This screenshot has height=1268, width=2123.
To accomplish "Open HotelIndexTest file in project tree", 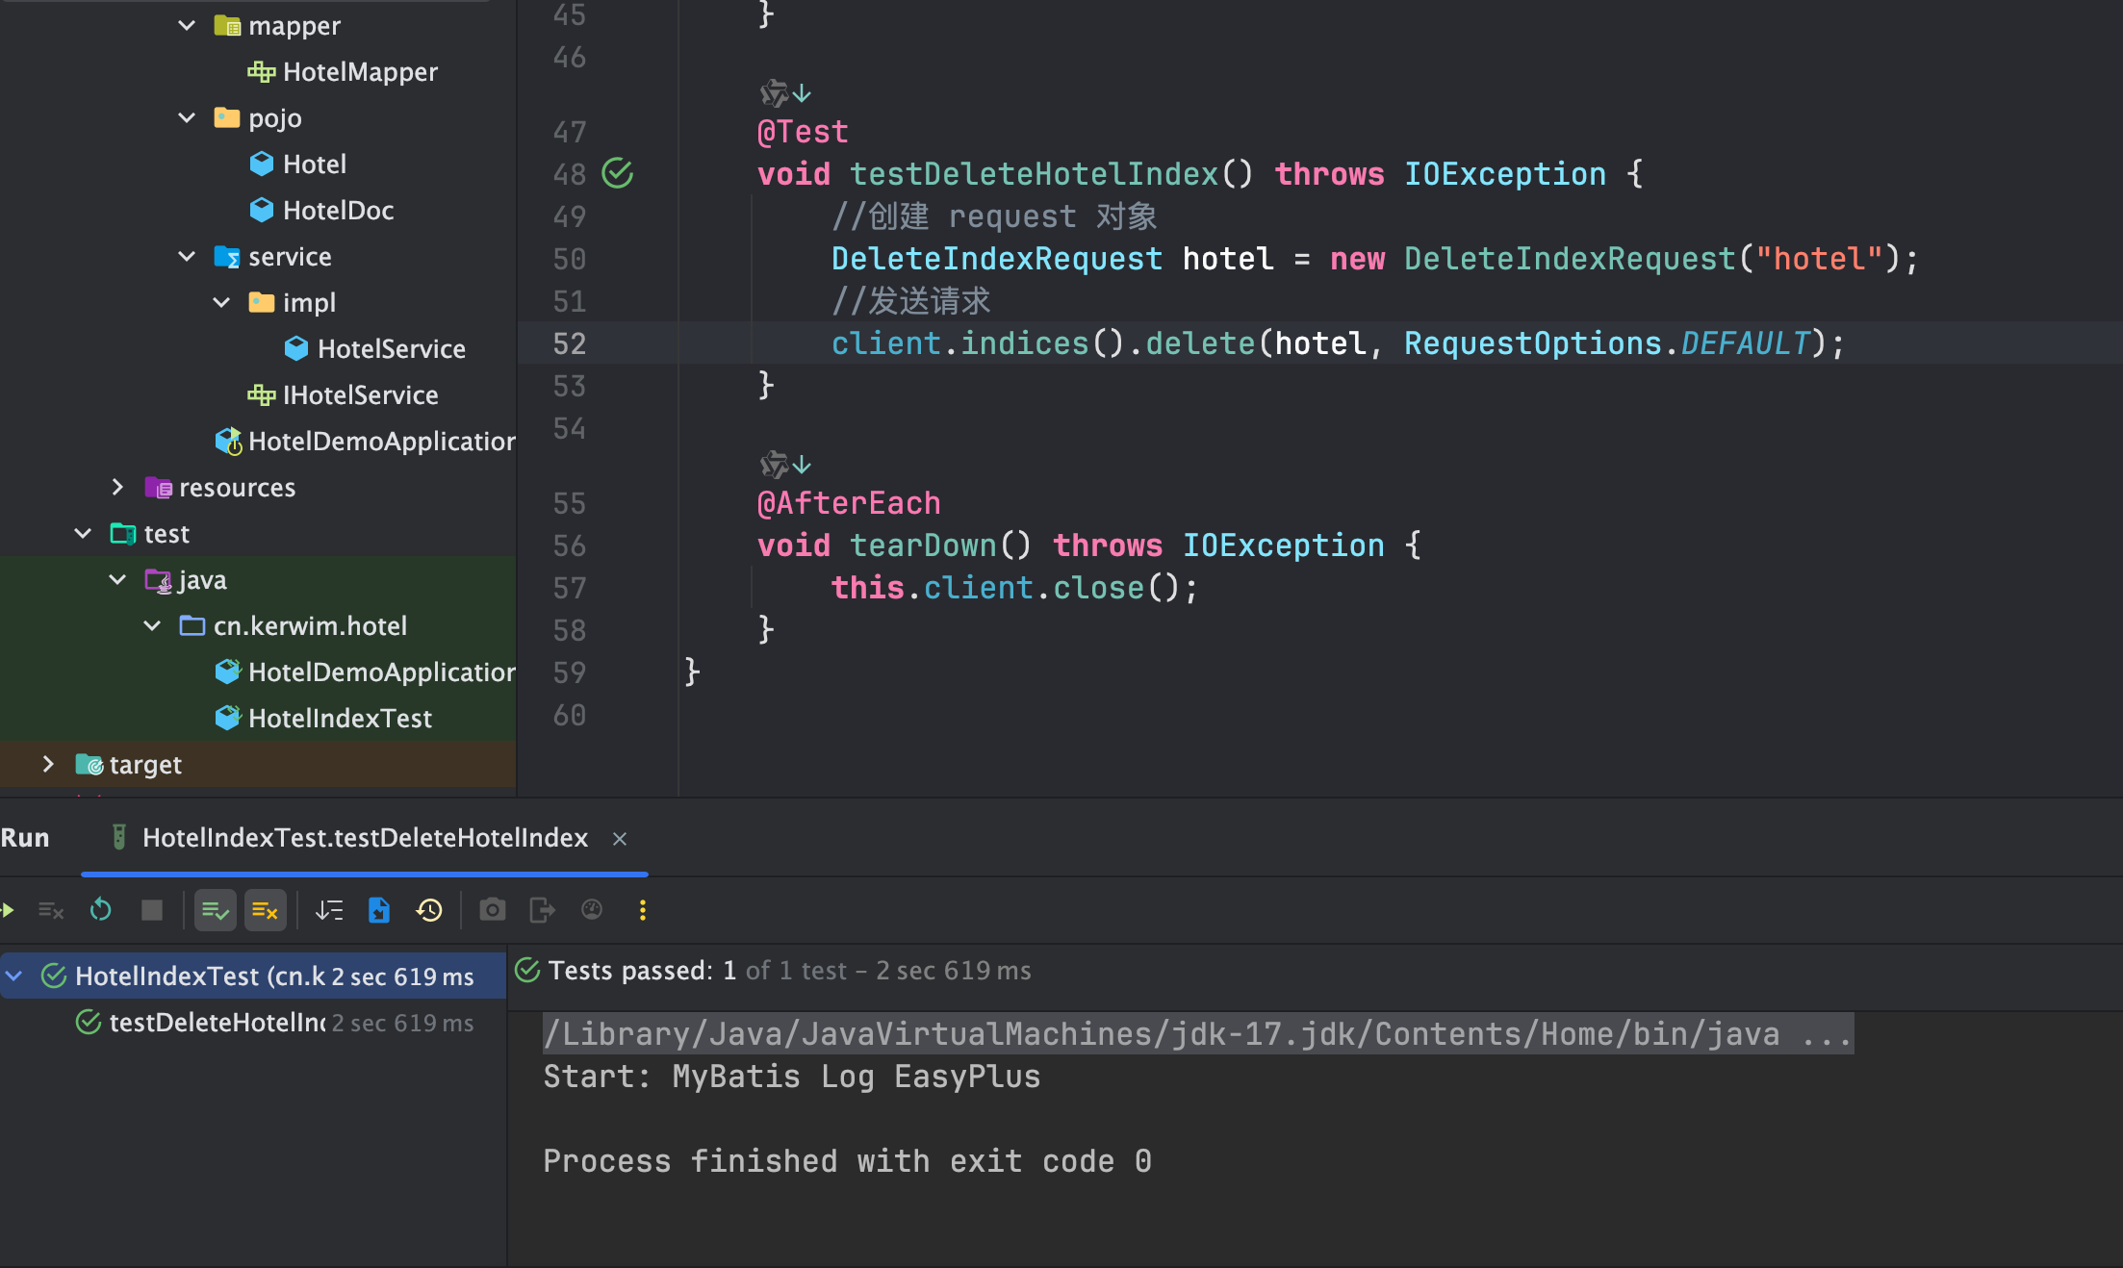I will [340, 719].
